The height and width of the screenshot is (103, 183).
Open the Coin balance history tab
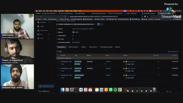[x=106, y=47]
